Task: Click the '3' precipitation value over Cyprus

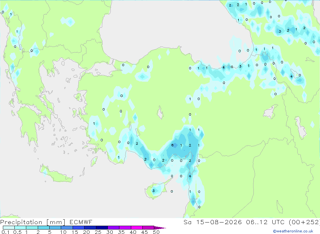Action: (x=154, y=191)
